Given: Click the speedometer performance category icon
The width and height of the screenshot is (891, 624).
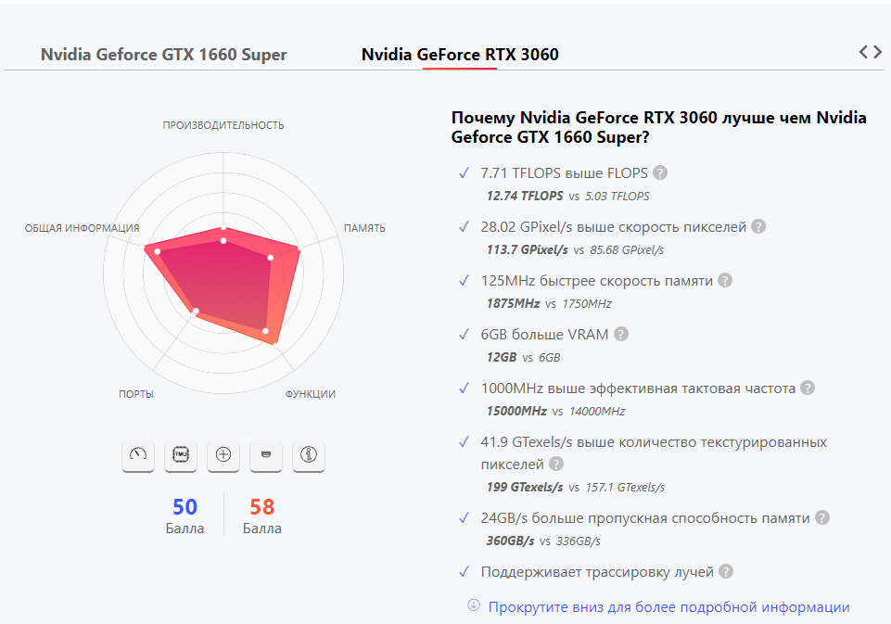Looking at the screenshot, I should 138,455.
